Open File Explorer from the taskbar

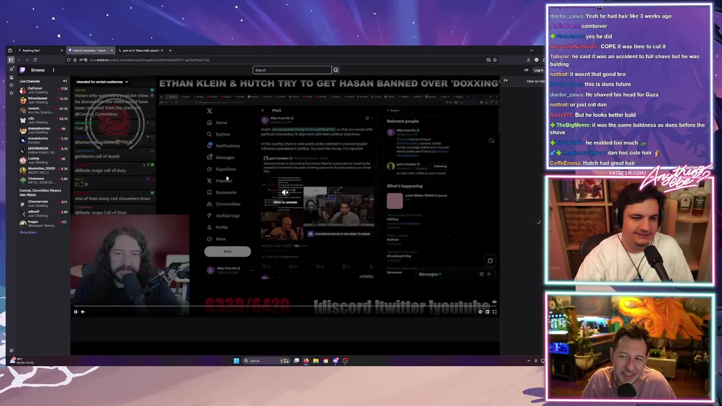tap(315, 361)
